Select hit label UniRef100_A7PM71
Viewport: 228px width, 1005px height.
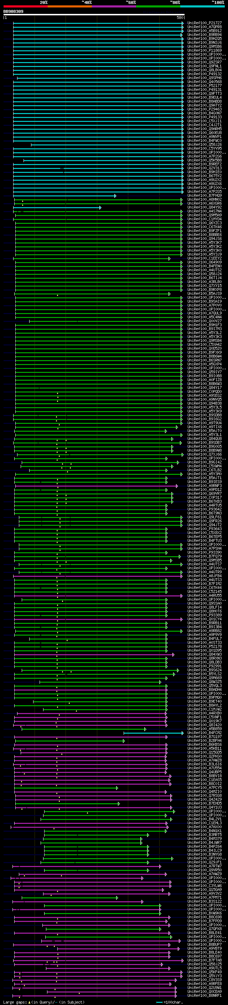coord(204,898)
